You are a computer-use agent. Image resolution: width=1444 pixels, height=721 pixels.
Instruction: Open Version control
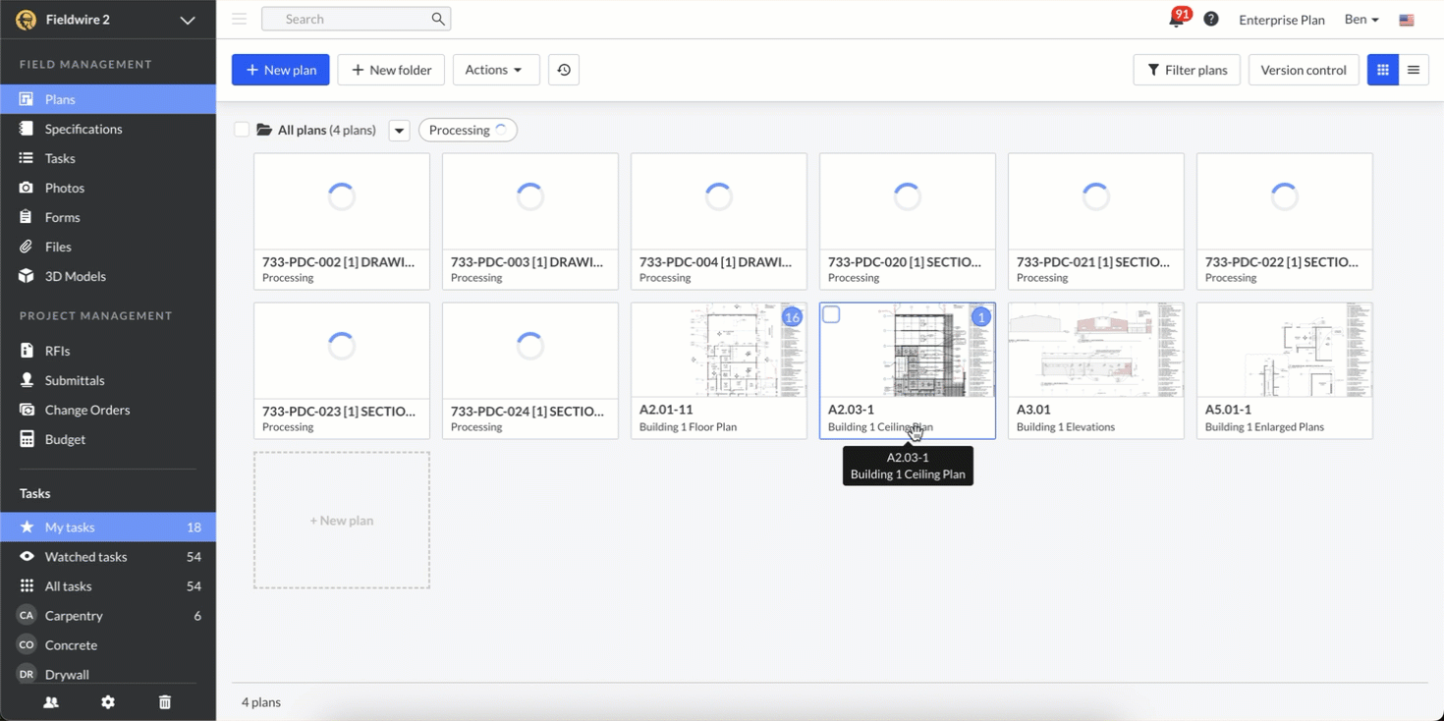pos(1304,70)
